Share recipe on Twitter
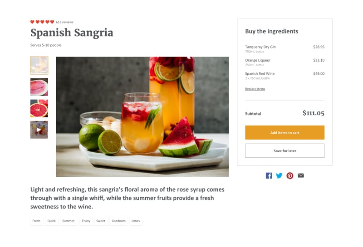The height and width of the screenshot is (247, 363). click(x=279, y=175)
